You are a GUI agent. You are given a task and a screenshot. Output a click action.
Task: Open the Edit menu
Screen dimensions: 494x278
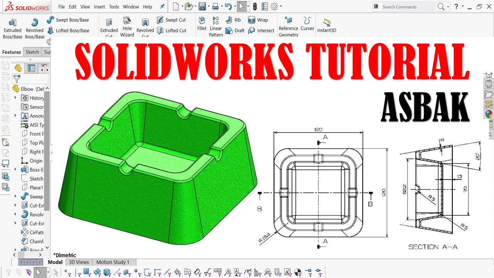(x=73, y=7)
